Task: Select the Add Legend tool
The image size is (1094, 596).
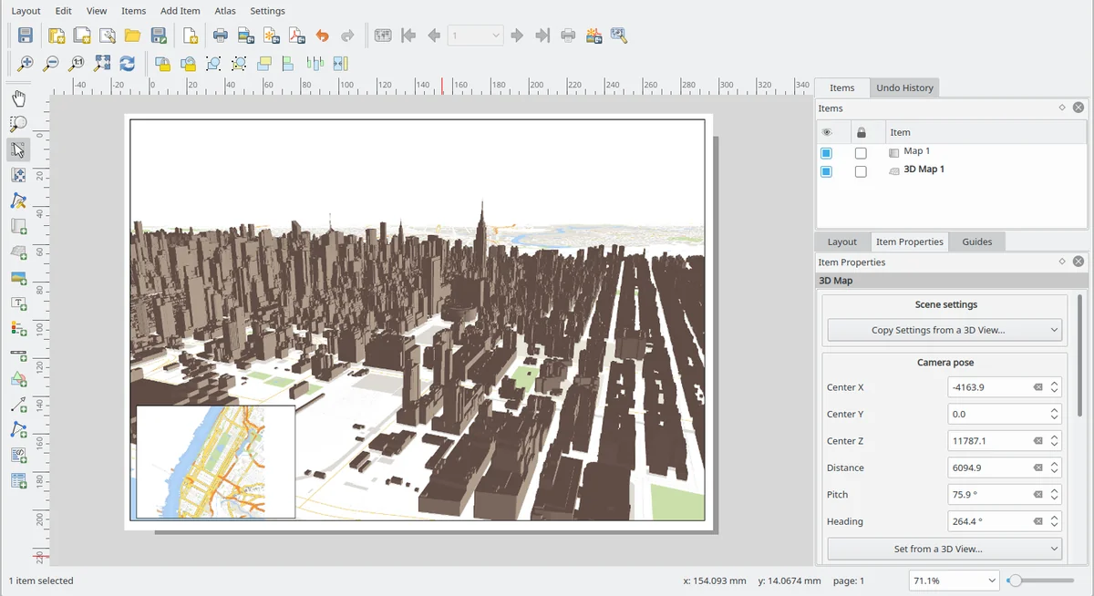Action: click(18, 329)
